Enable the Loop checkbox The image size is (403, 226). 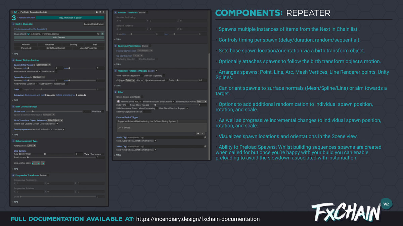(x=21, y=89)
